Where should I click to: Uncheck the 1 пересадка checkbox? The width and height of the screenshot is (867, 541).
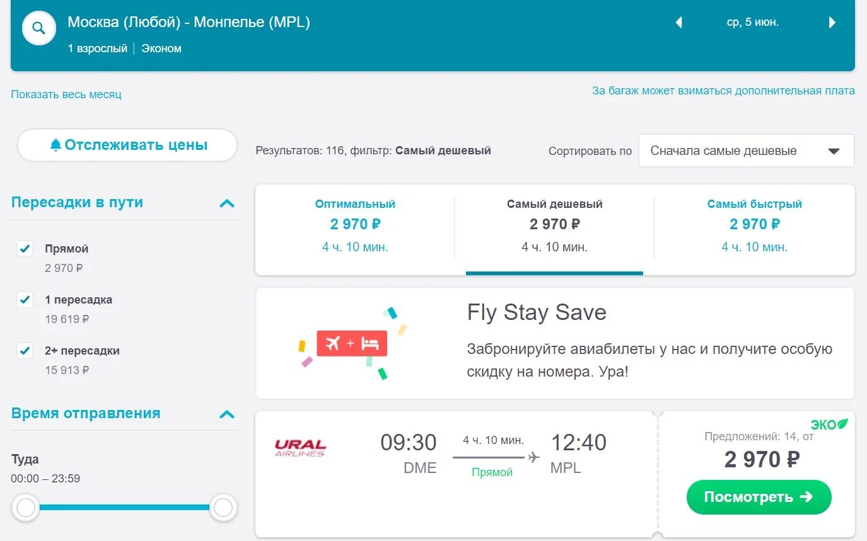[25, 300]
